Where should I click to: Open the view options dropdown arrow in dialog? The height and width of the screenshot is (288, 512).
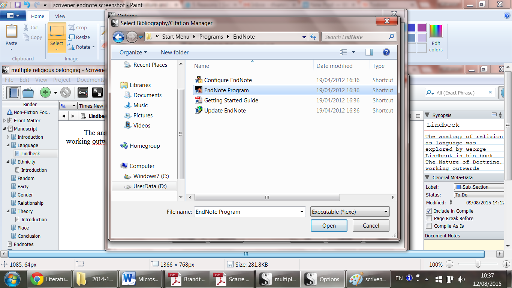click(x=353, y=52)
